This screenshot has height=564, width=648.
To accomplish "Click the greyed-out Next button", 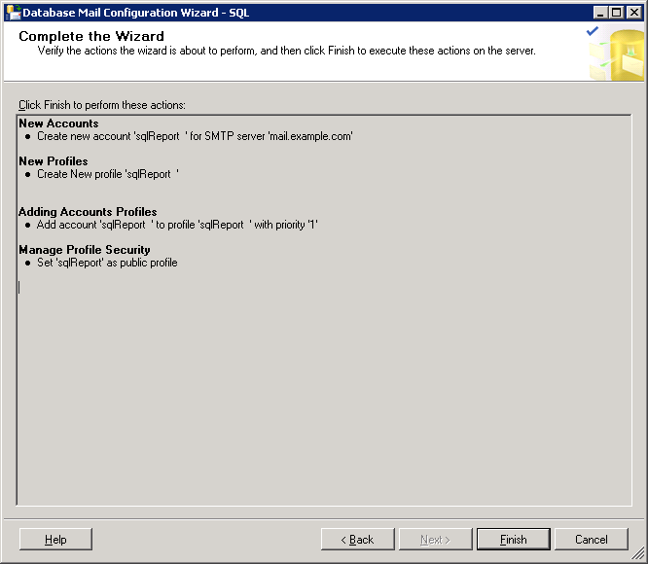I will (435, 540).
